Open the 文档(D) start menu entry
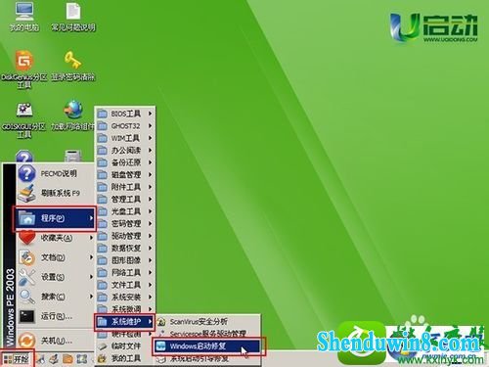The width and height of the screenshot is (489, 367). click(x=55, y=257)
